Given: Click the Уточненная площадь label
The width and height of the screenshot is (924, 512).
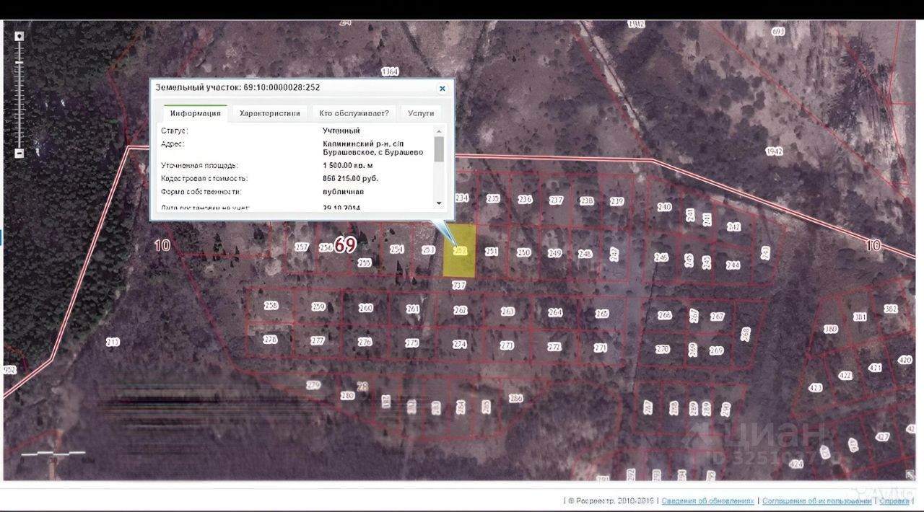Looking at the screenshot, I should tap(199, 165).
